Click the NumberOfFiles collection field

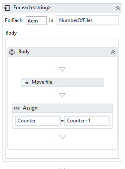(x=88, y=20)
